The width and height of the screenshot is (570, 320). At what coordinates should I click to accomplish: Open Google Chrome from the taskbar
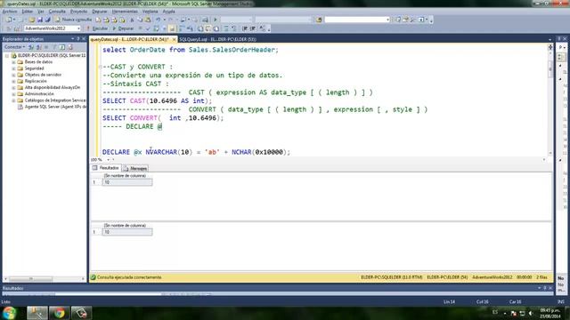(x=60, y=313)
